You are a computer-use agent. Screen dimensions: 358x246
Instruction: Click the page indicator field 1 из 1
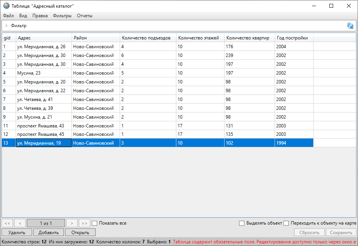(46, 223)
